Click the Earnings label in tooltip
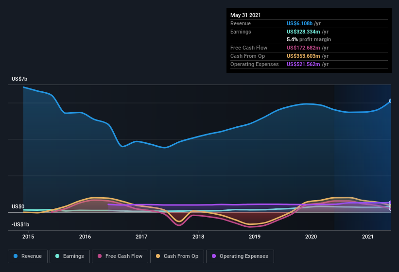399x272 pixels. point(241,32)
